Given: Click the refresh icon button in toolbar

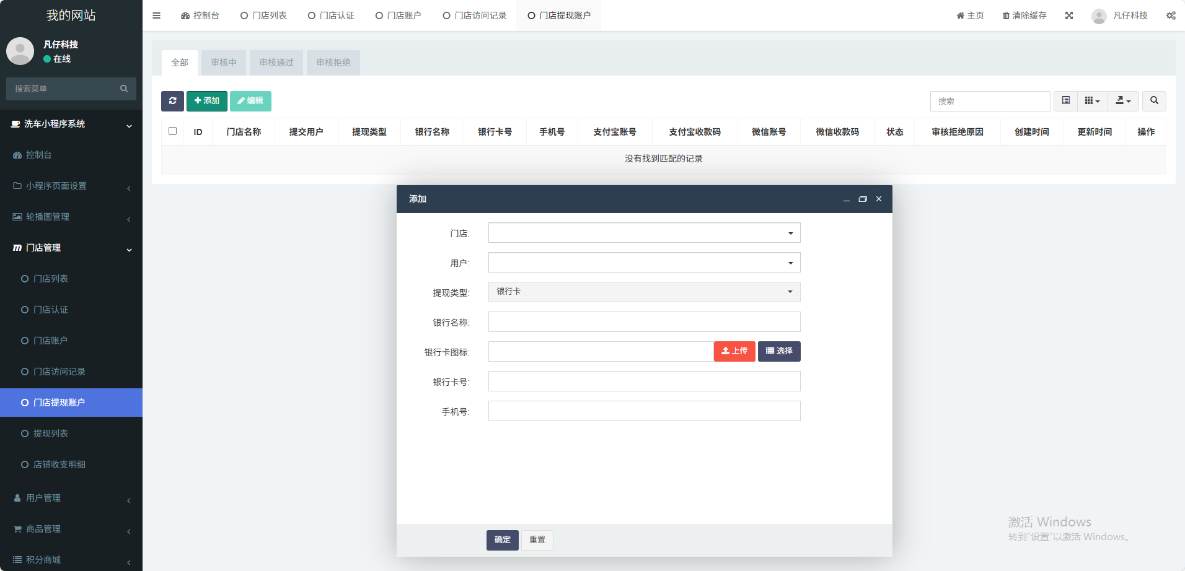Looking at the screenshot, I should (x=172, y=101).
